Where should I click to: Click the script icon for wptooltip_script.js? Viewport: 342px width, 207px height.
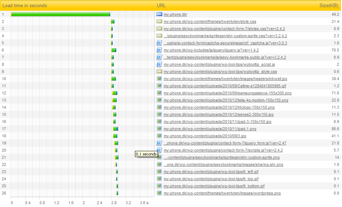click(159, 64)
